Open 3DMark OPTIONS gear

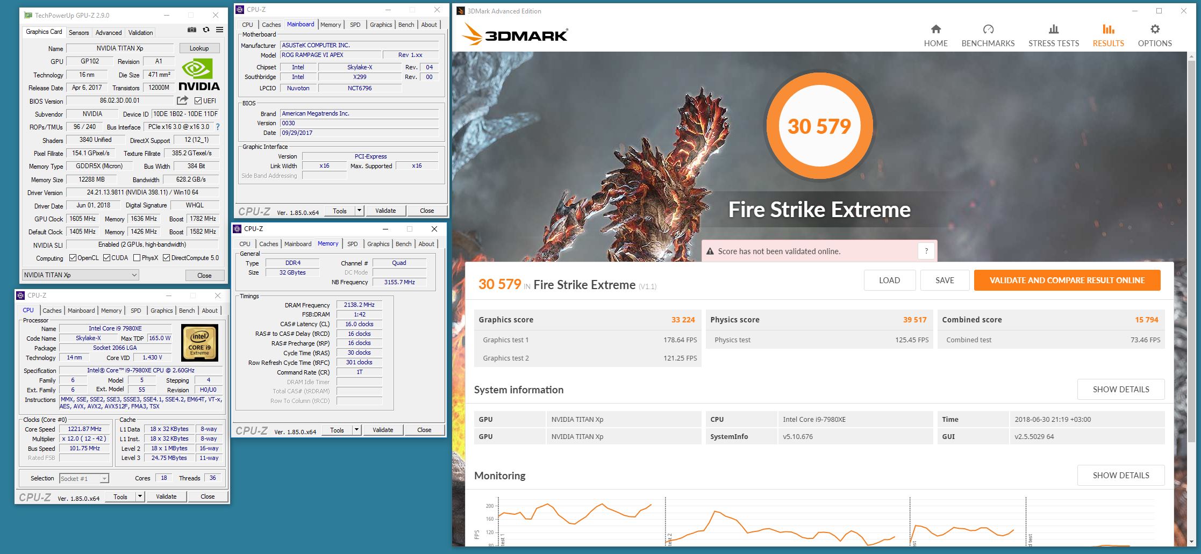tap(1155, 29)
